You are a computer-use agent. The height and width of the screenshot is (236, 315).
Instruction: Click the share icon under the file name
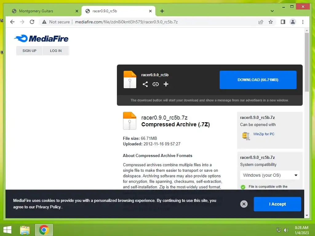coord(145,84)
